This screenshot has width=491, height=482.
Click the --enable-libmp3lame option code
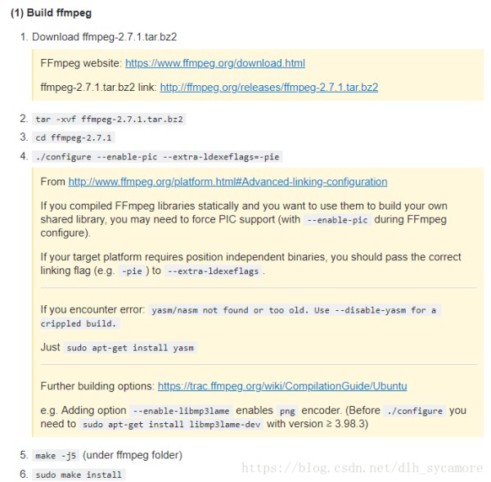tap(181, 411)
